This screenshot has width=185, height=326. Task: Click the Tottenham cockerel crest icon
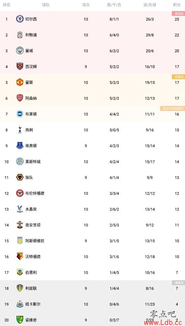point(20,130)
